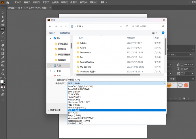Screen dimensions: 196x139
Task: Click the horizontal file list scrollbar
Action: coord(108,75)
